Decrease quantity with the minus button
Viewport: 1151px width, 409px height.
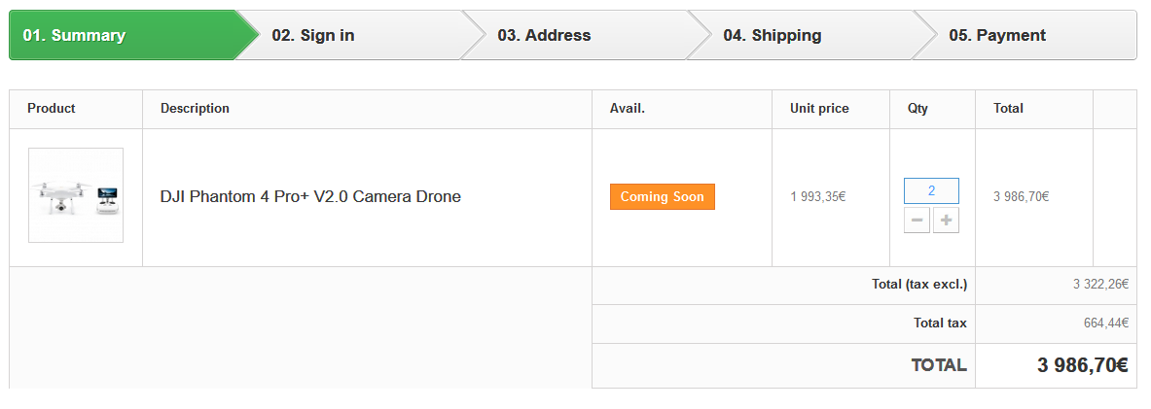917,220
